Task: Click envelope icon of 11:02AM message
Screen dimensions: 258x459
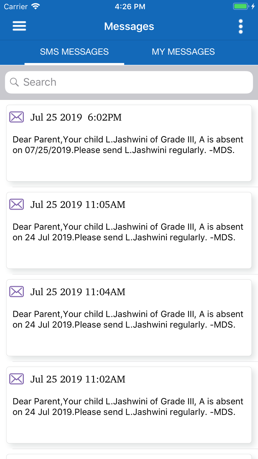Action: (x=17, y=379)
